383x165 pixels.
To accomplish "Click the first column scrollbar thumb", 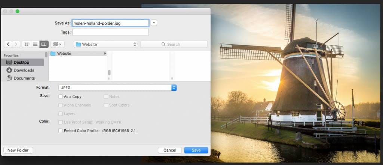I will (x=109, y=72).
